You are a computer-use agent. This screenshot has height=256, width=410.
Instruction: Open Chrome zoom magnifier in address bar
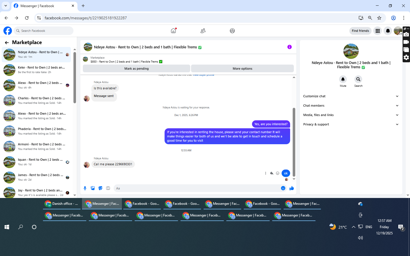(370, 18)
